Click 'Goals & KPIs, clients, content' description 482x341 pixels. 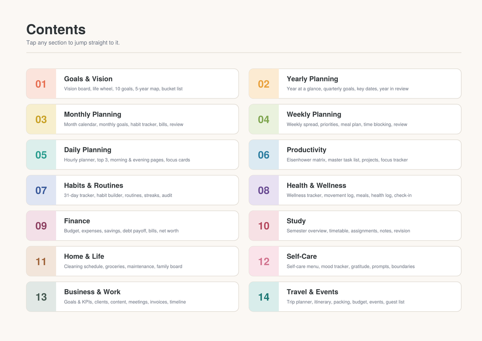pyautogui.click(x=125, y=302)
